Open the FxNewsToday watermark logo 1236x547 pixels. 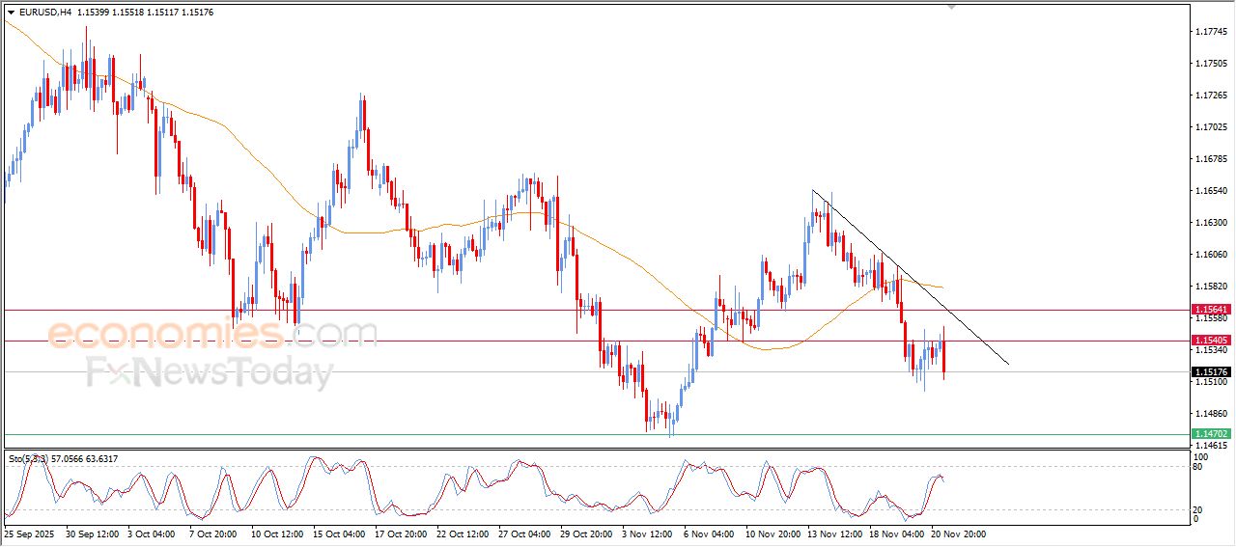[210, 372]
